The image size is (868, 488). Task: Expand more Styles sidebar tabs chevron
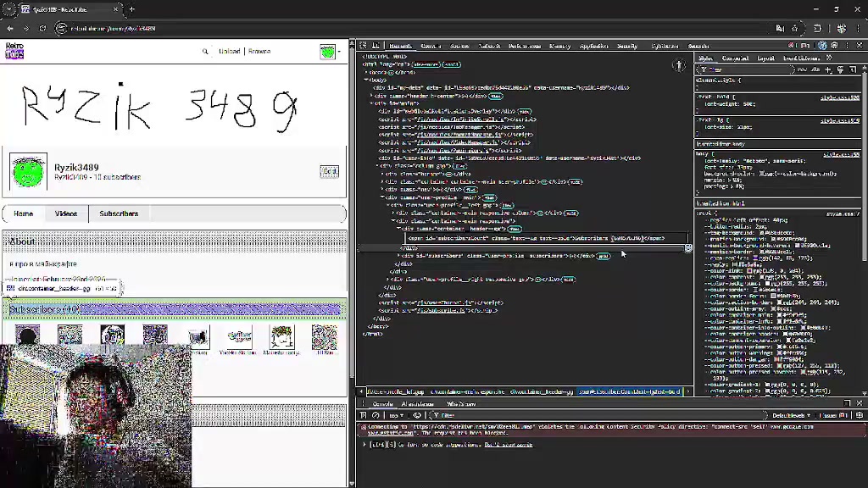(x=829, y=58)
